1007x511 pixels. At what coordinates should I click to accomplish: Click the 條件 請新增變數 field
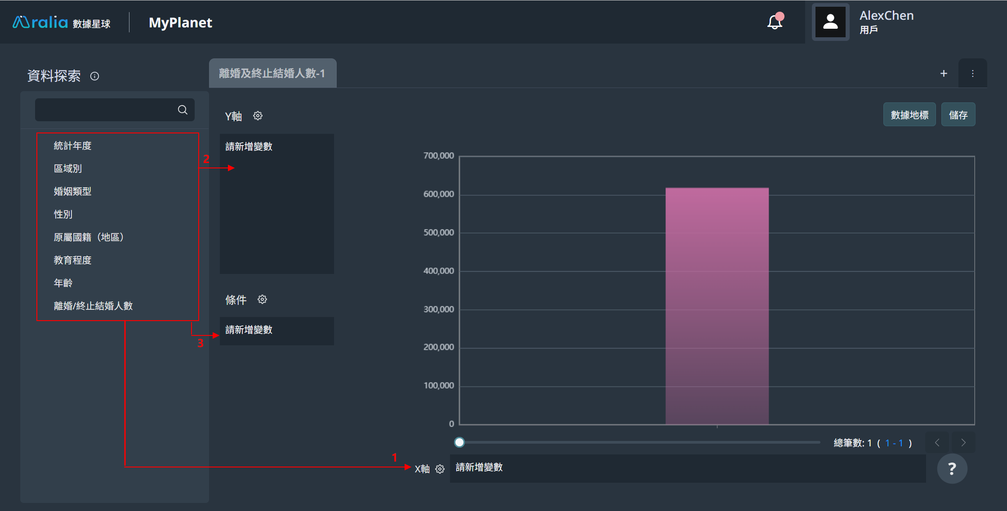pyautogui.click(x=277, y=331)
